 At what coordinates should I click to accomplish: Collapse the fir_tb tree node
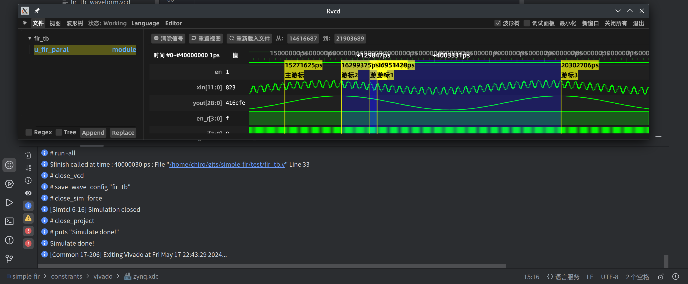tap(30, 38)
